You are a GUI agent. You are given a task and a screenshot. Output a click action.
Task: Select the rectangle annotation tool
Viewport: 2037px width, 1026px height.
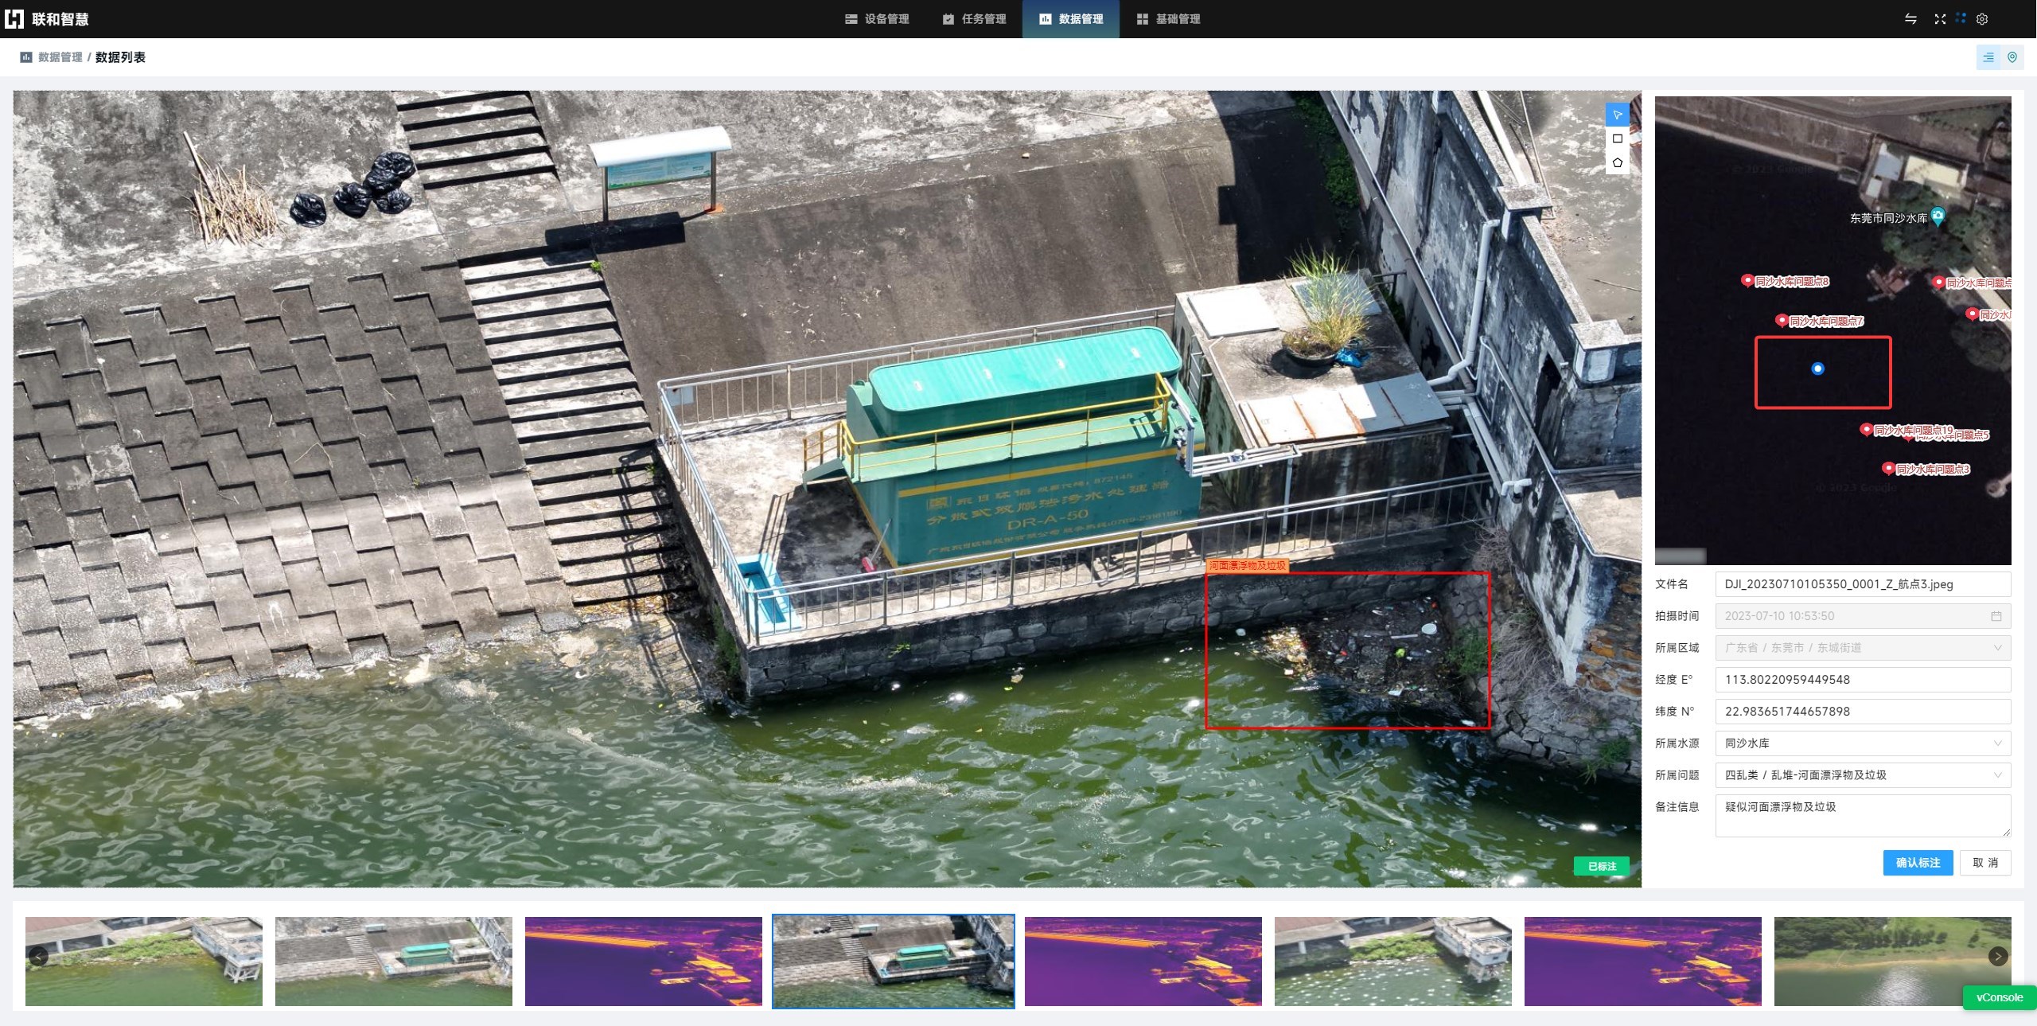click(x=1617, y=138)
